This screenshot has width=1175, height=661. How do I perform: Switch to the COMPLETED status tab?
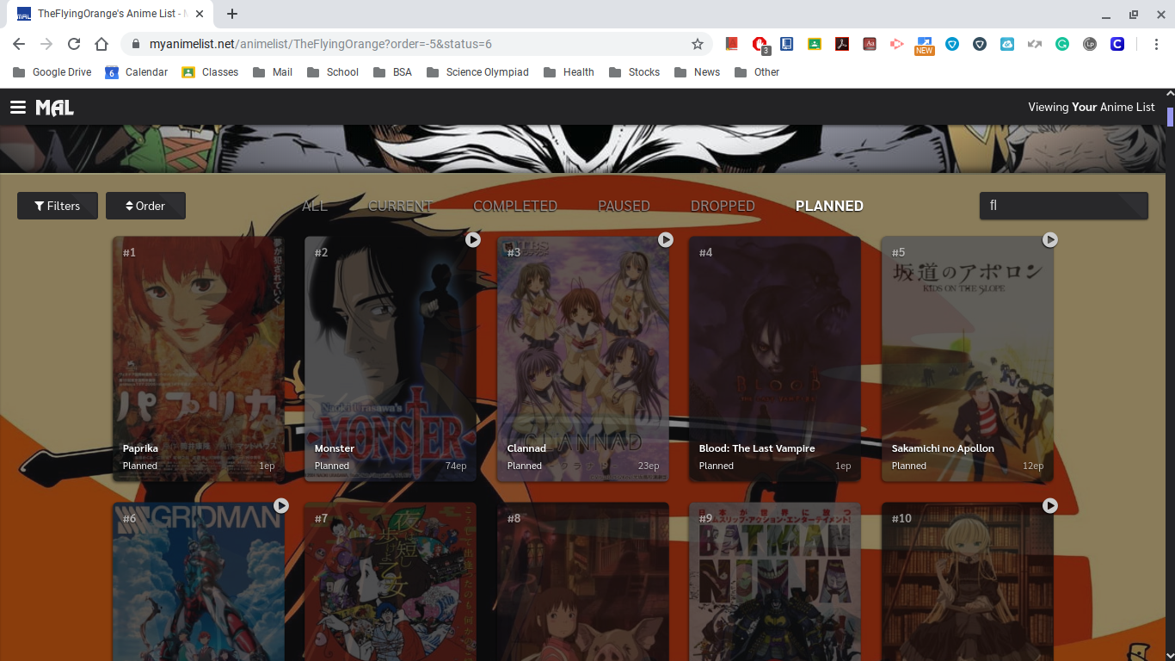point(515,206)
